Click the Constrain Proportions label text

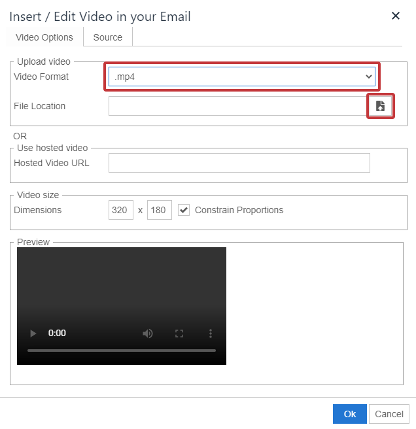(x=239, y=210)
